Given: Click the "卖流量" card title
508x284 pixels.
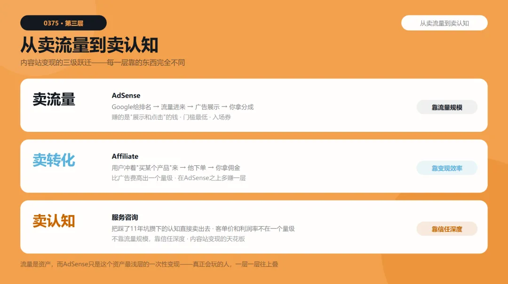Looking at the screenshot, I should coord(54,99).
